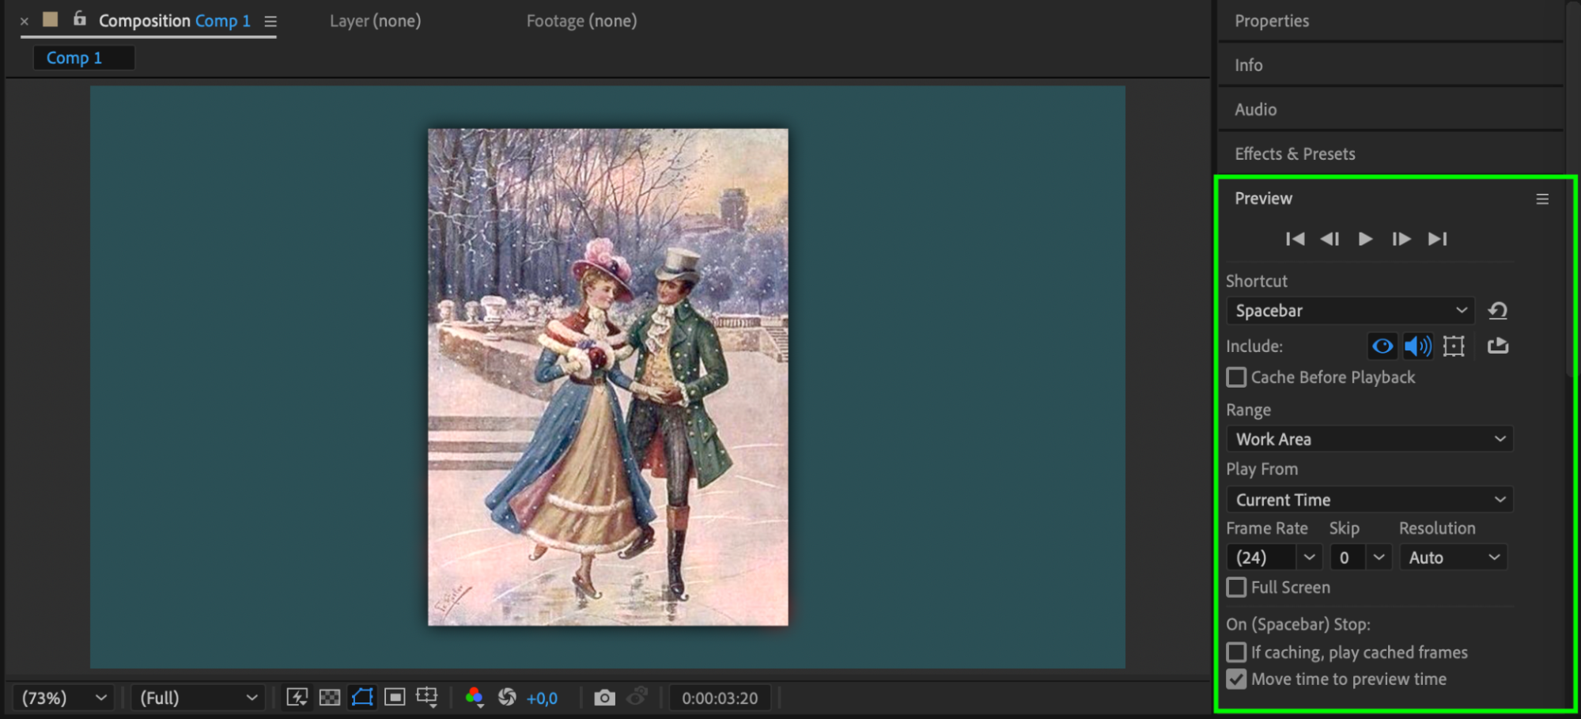Start playback with the Play button
Image resolution: width=1581 pixels, height=719 pixels.
1365,239
